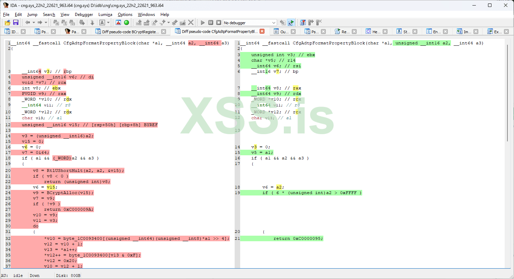Expand the text search 'A' dropdown arrow

coord(108,23)
